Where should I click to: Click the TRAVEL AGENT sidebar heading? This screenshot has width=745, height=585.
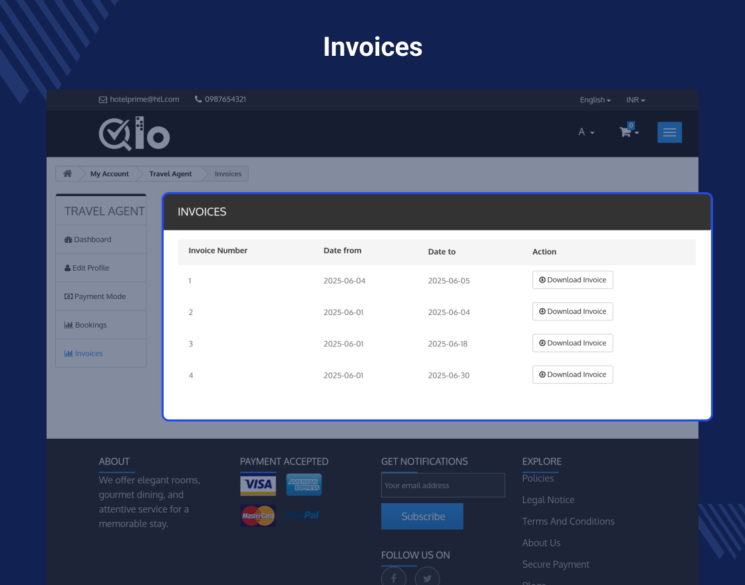click(104, 211)
